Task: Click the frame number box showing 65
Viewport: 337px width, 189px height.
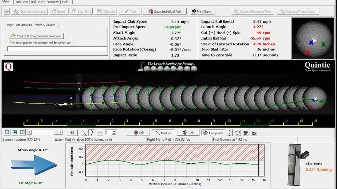Action: [x=72, y=132]
